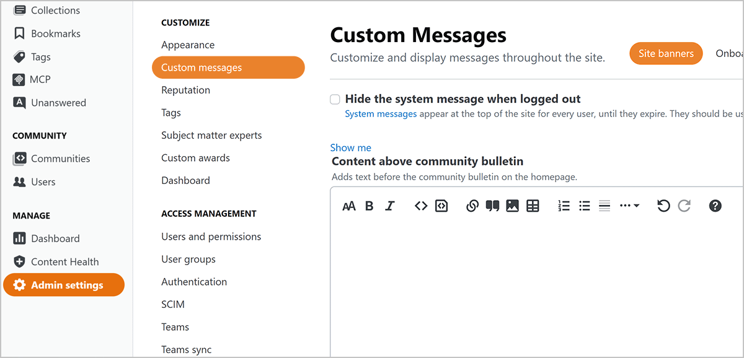Click the Show me link
The width and height of the screenshot is (744, 358).
350,147
